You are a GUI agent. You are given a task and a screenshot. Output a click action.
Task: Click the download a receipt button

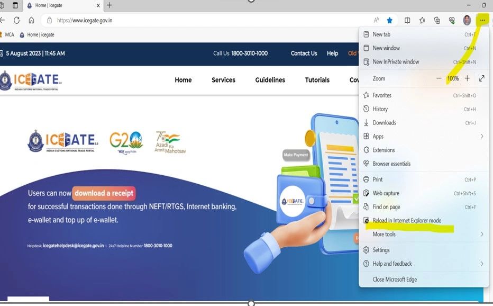[x=104, y=193]
